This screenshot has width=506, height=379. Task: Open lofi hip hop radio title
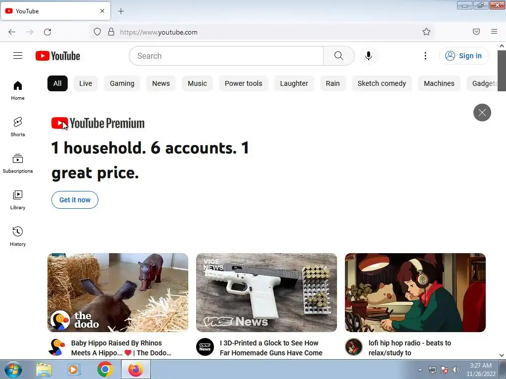pyautogui.click(x=410, y=348)
